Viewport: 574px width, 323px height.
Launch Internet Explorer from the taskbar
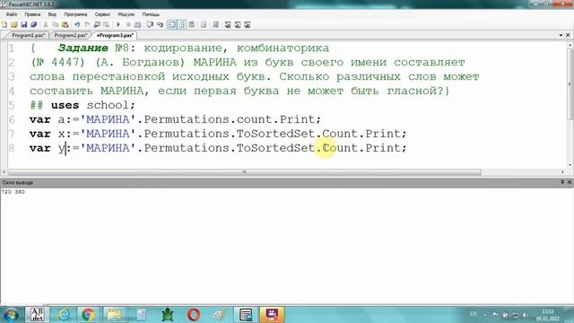point(64,315)
